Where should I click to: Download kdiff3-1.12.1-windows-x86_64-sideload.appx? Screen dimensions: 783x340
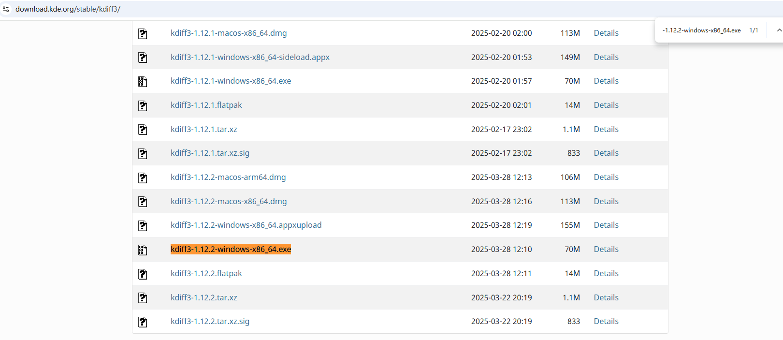tap(250, 57)
